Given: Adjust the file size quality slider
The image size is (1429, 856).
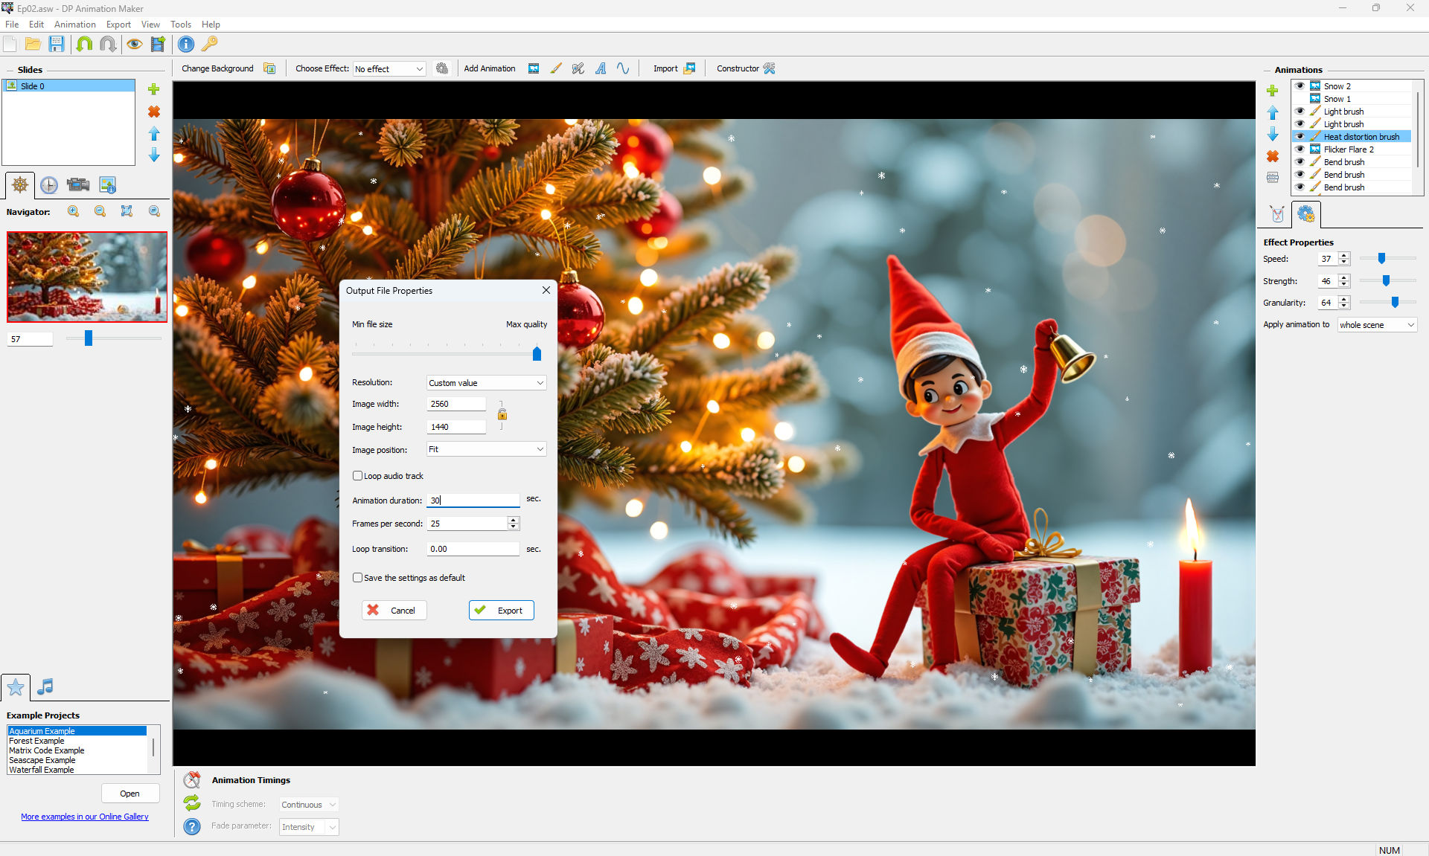Looking at the screenshot, I should point(537,353).
